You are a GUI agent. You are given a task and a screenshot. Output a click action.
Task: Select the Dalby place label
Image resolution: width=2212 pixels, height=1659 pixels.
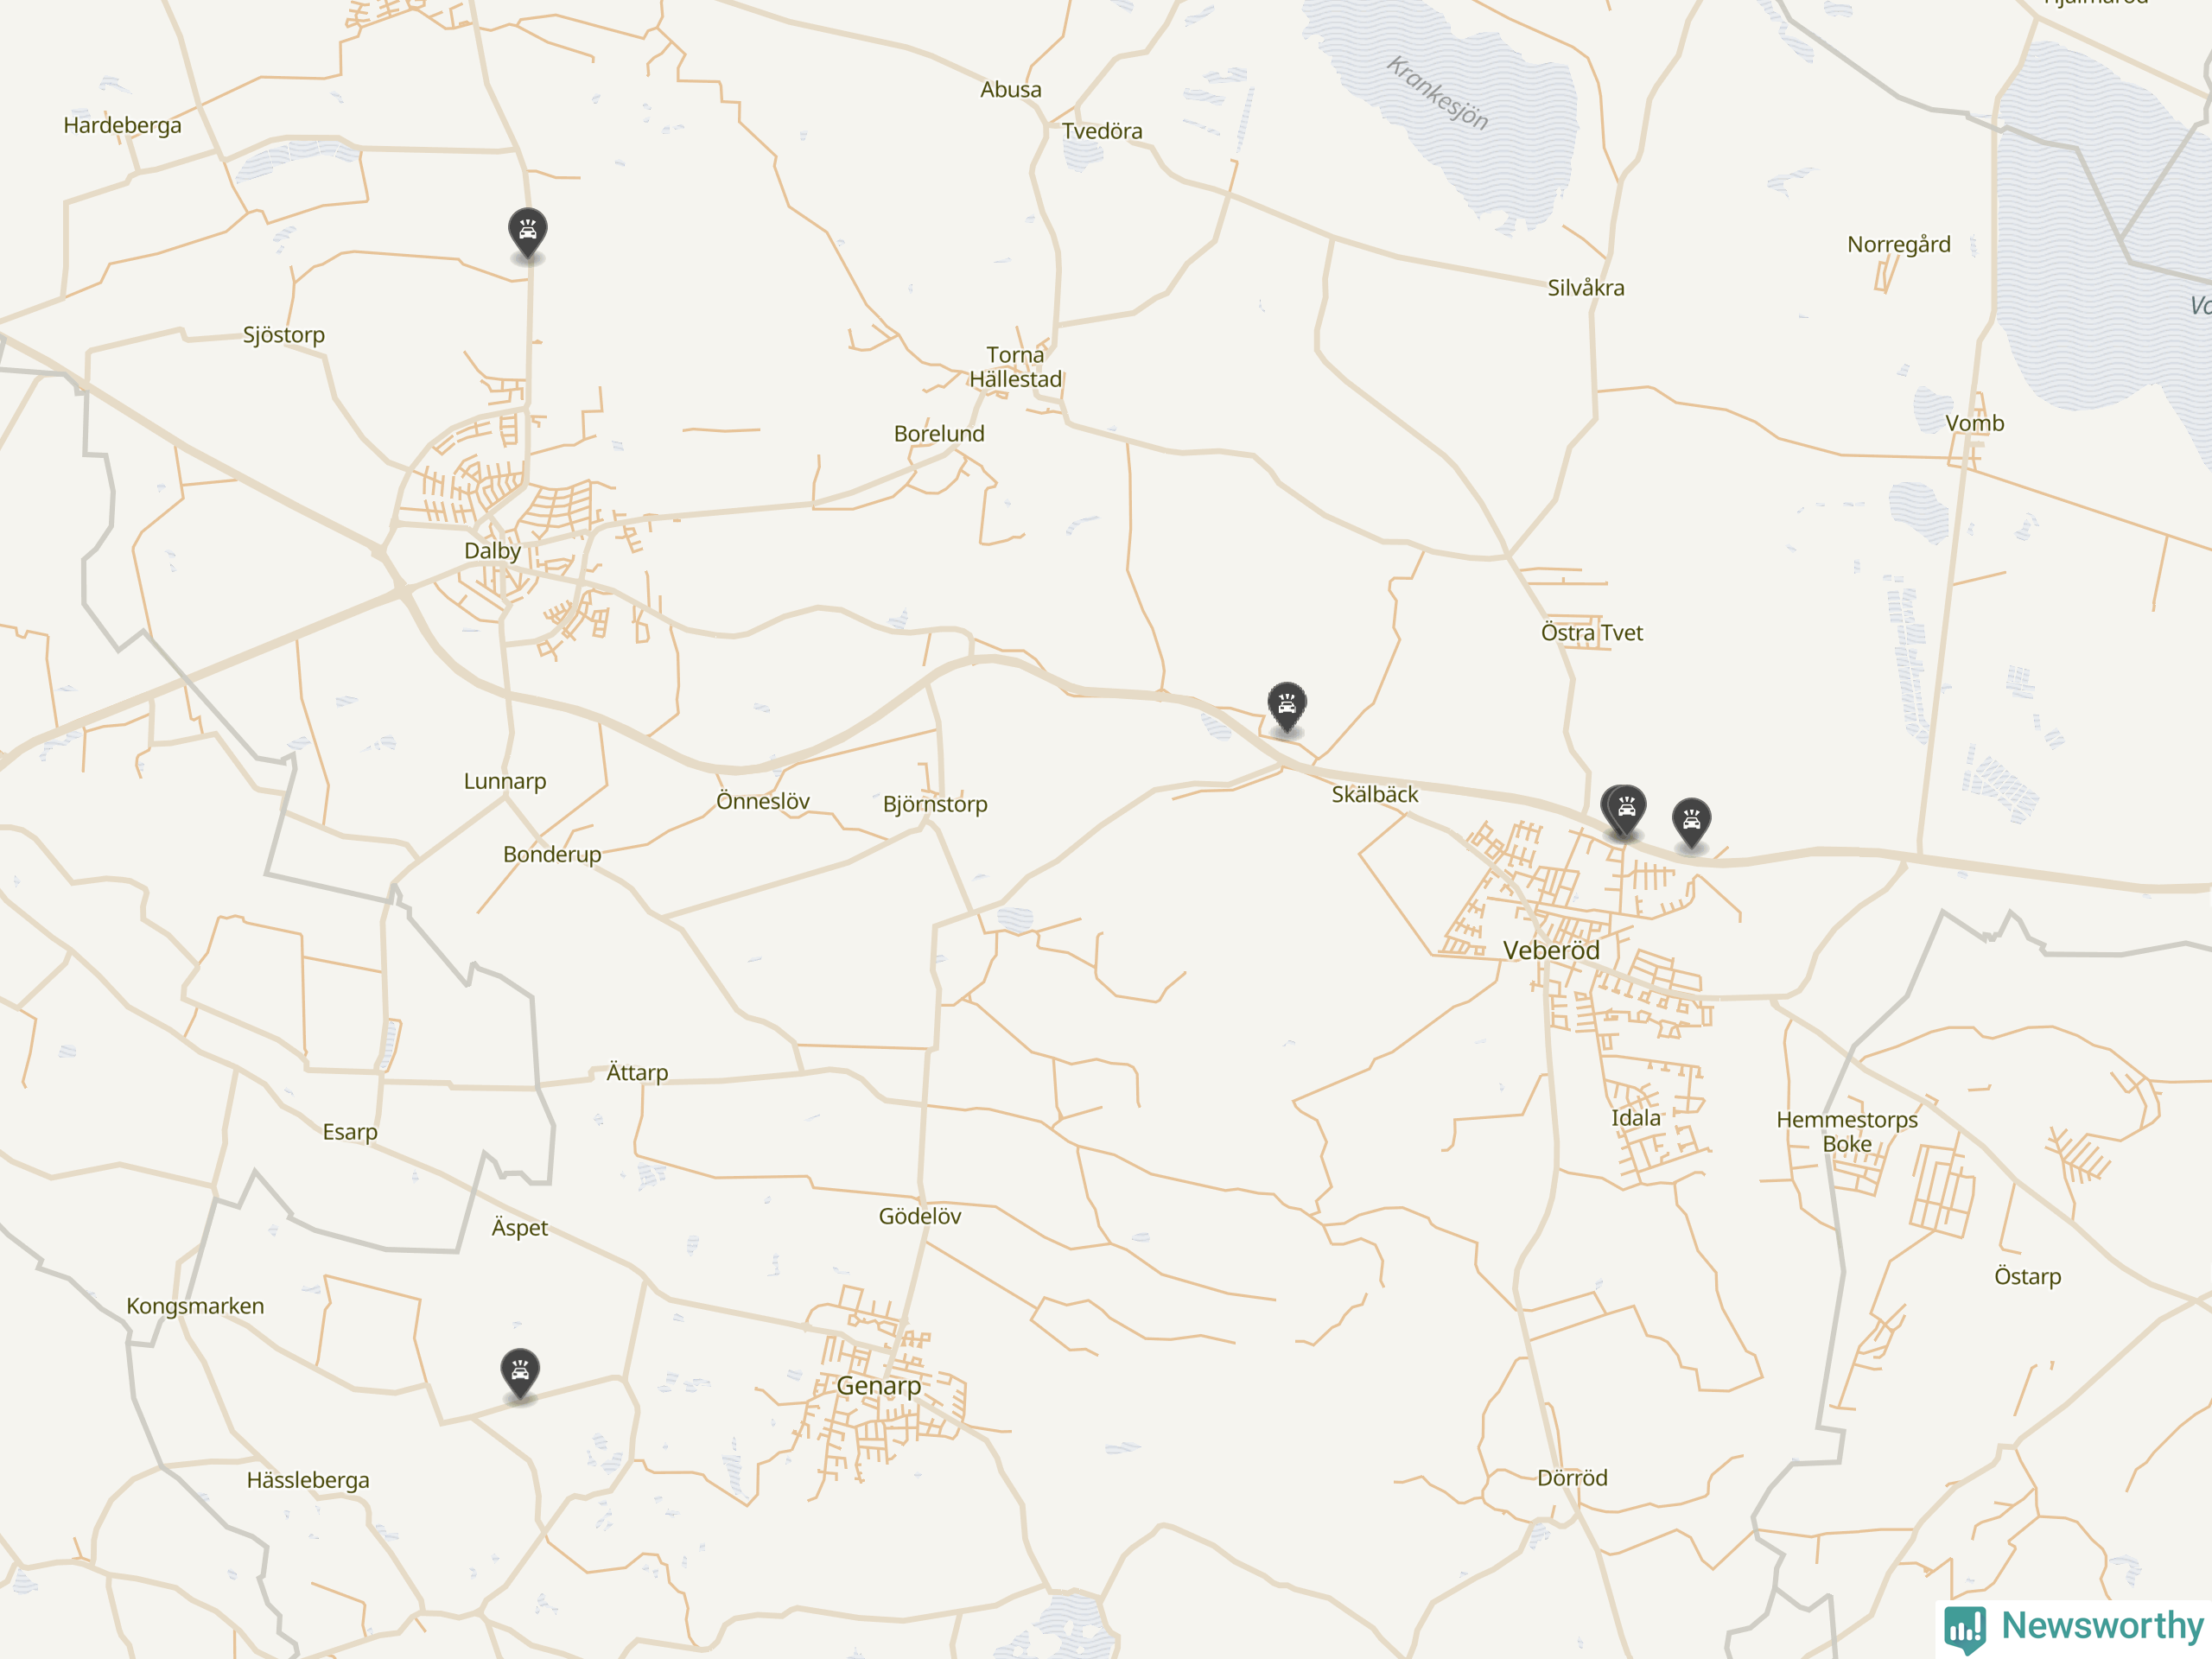tap(492, 551)
